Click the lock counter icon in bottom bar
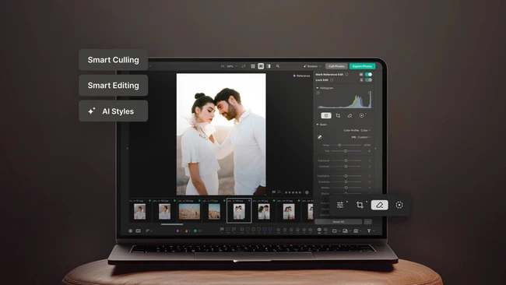The height and width of the screenshot is (285, 506). 187,230
